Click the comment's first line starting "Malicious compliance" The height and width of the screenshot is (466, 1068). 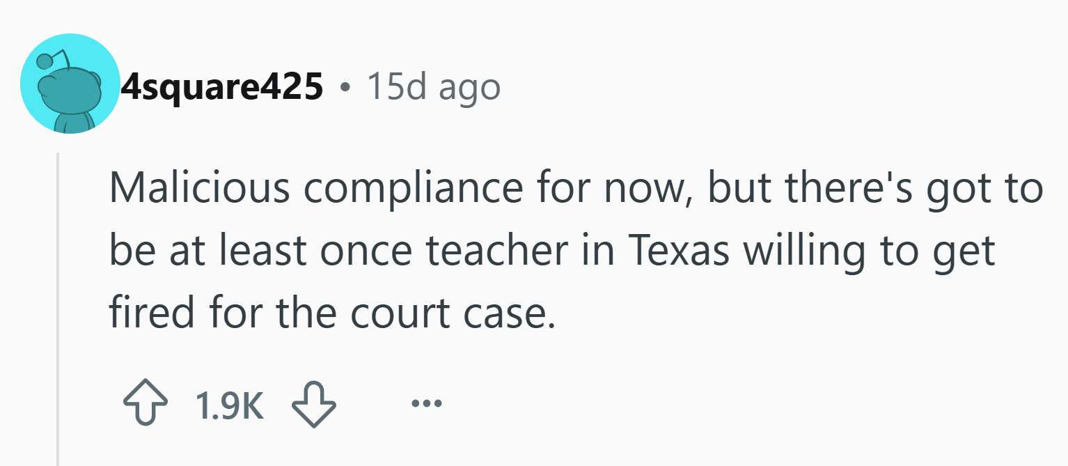point(575,188)
